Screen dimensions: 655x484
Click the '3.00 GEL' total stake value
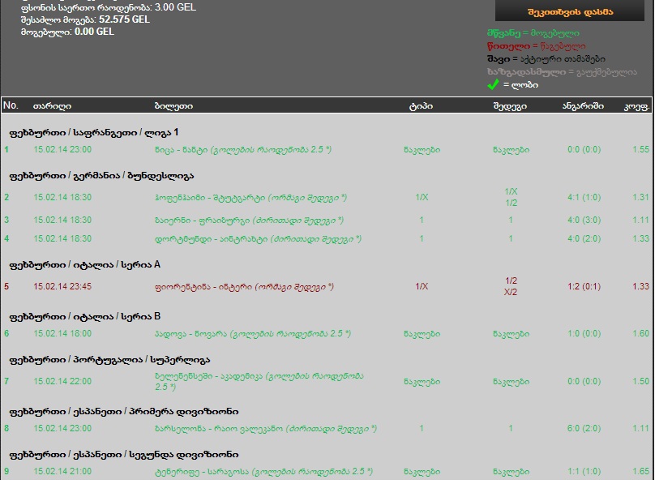(175, 7)
